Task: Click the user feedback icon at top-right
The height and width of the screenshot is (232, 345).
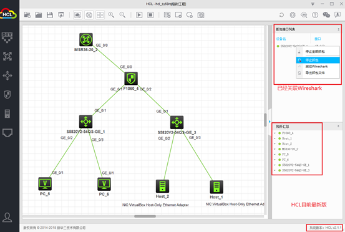Action: click(x=338, y=15)
